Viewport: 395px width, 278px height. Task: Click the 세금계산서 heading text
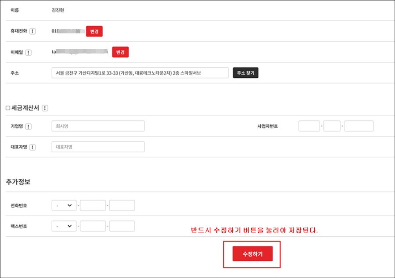(x=25, y=108)
